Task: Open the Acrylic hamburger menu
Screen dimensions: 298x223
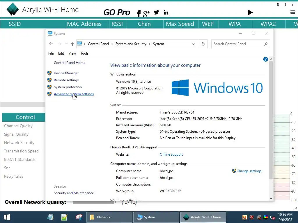Action: [x=293, y=12]
